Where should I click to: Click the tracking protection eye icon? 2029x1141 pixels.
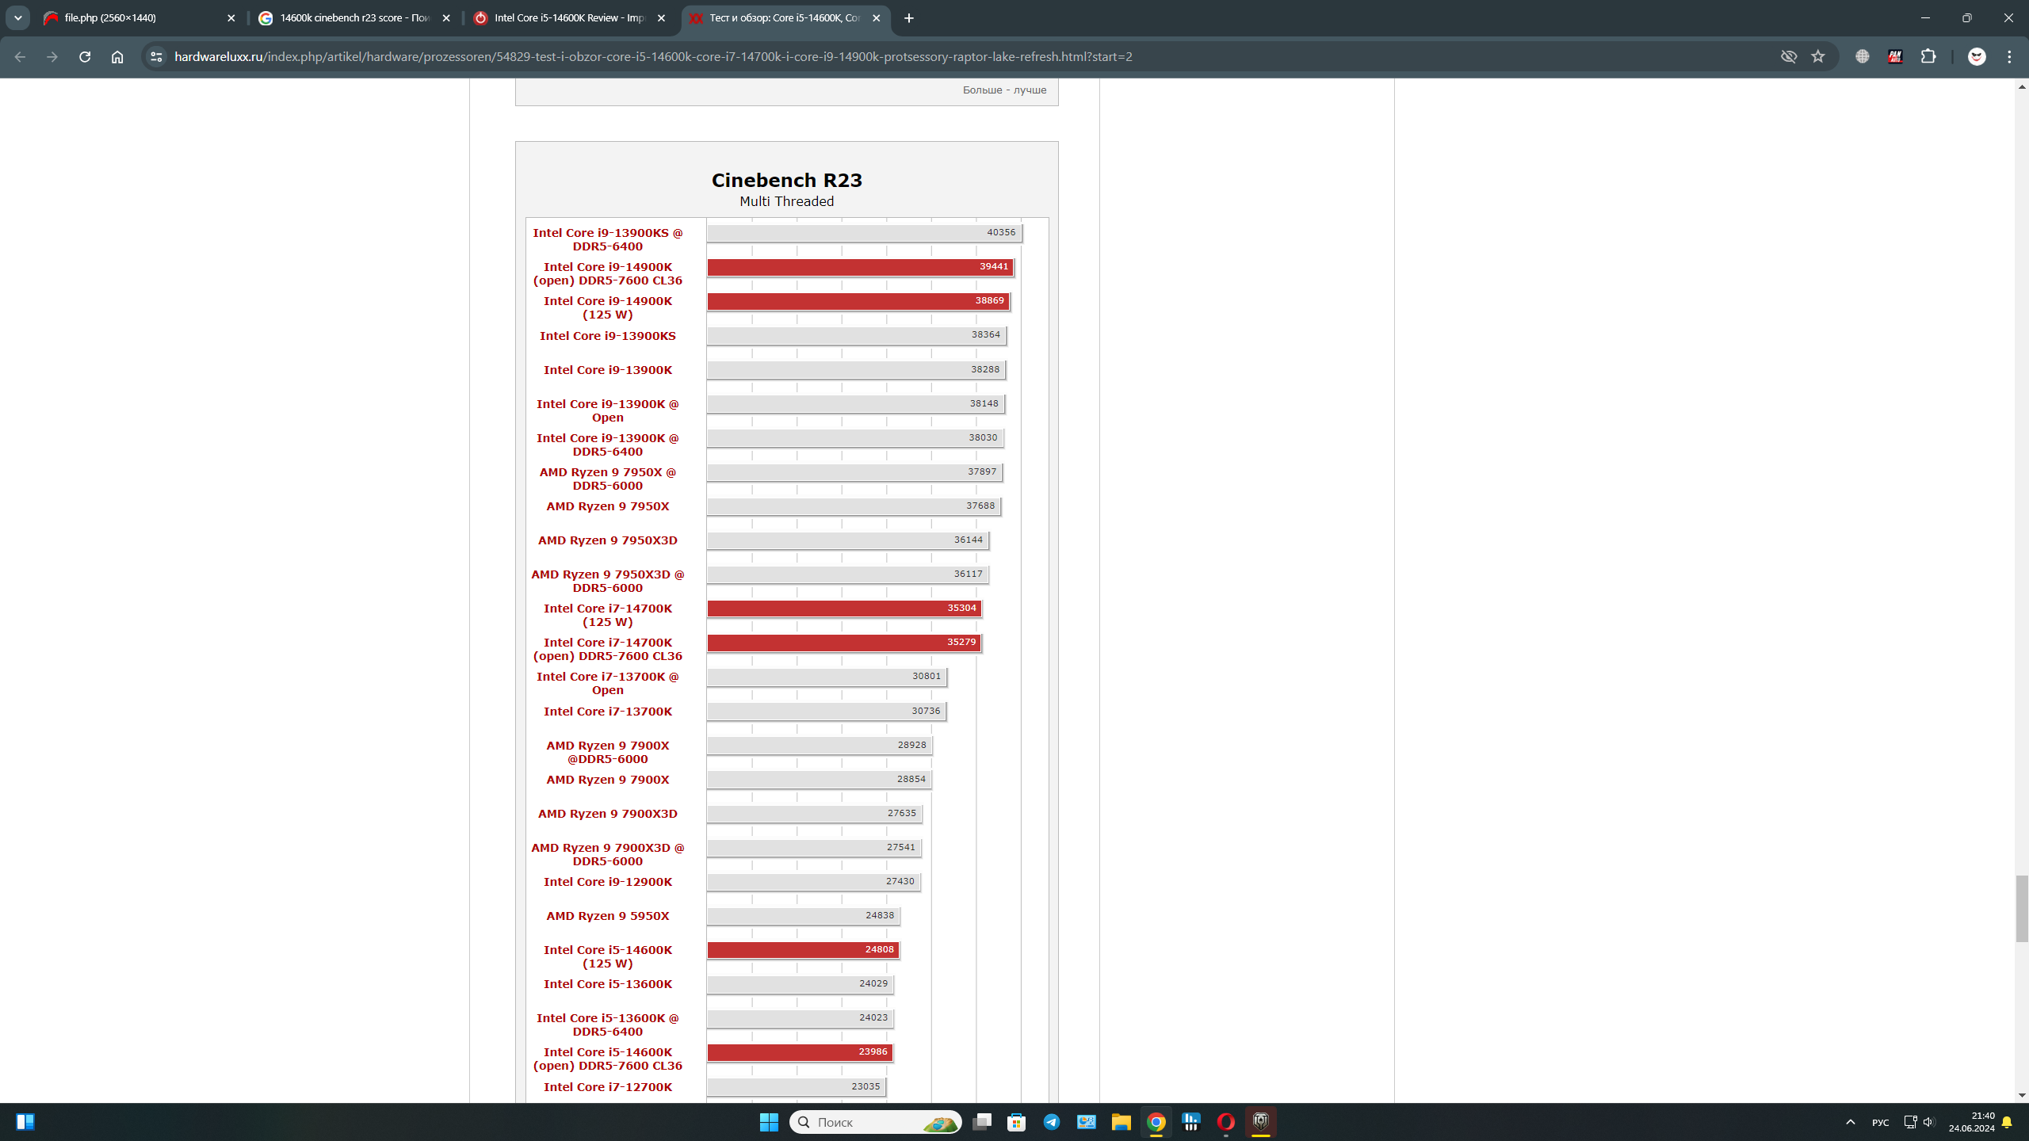coord(1789,56)
